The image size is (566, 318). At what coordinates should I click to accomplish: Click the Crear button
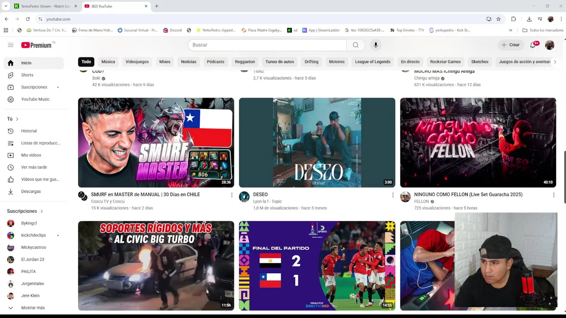click(x=510, y=45)
